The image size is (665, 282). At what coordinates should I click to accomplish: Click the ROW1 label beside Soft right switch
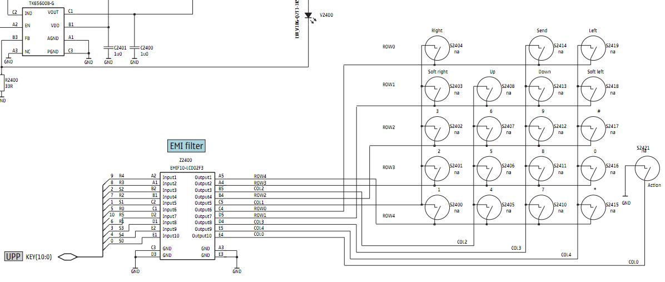coord(389,85)
